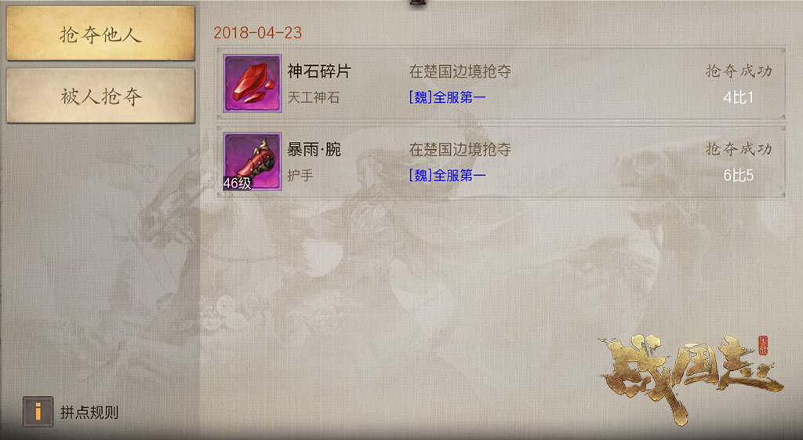Click 抢夺成功 status in second record
The height and width of the screenshot is (440, 803).
coord(739,149)
